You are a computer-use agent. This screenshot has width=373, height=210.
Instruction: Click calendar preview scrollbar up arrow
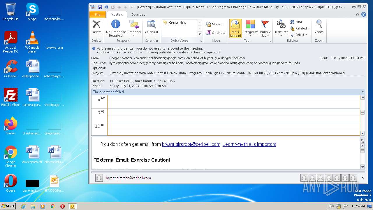(x=363, y=97)
